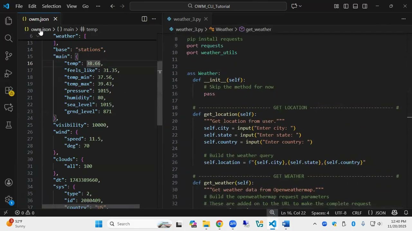Close the weather_3.py tab
This screenshot has height=231, width=412.
(x=206, y=19)
